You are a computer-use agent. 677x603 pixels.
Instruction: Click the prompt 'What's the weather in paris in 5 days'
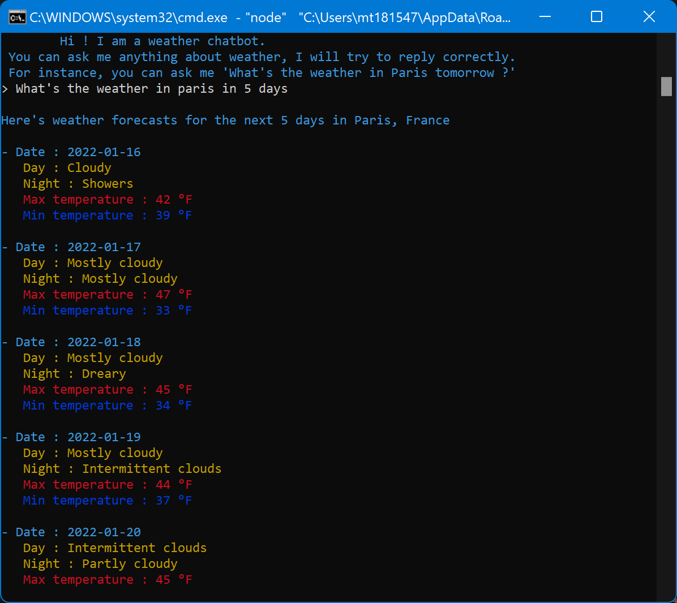[152, 89]
